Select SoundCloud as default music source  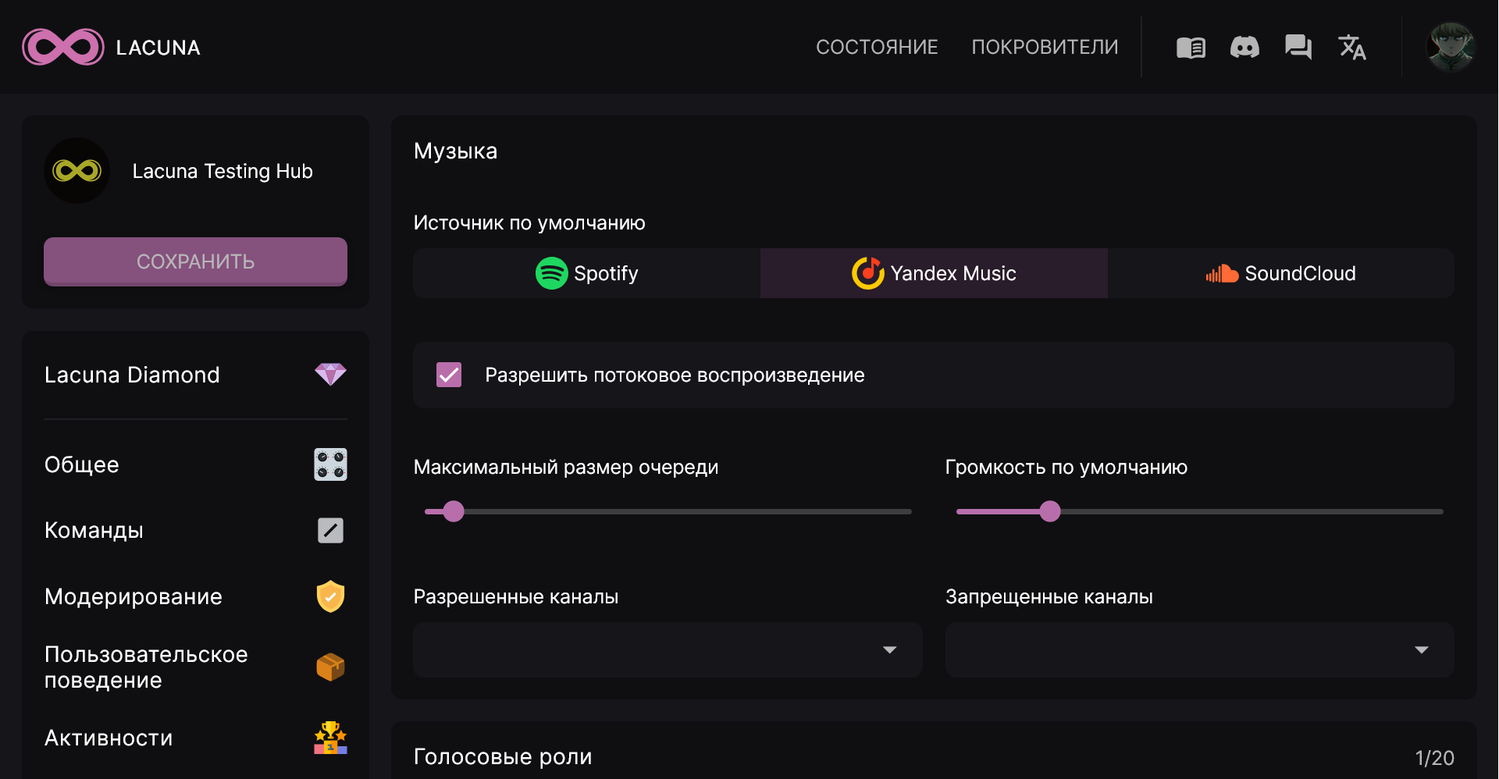coord(1281,273)
